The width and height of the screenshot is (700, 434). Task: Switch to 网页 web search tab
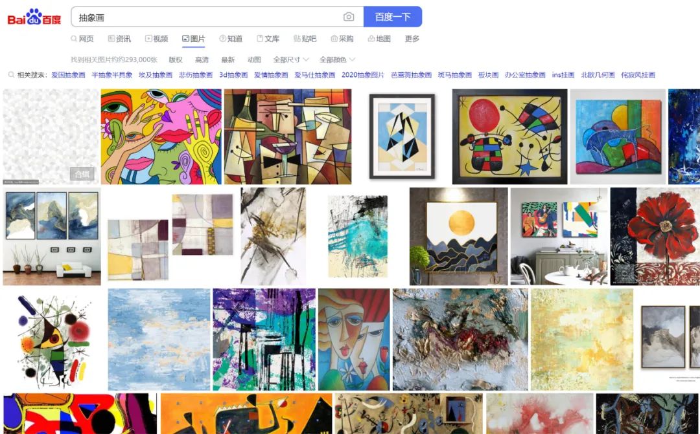(82, 39)
